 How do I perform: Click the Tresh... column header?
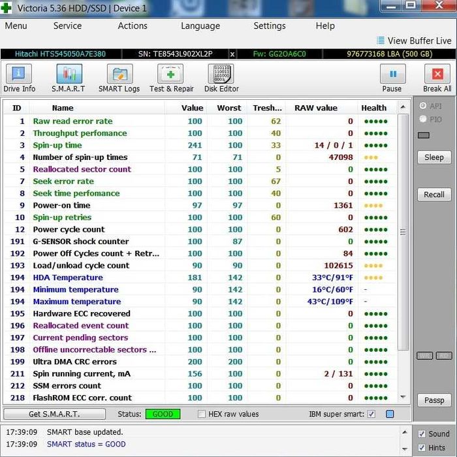267,108
